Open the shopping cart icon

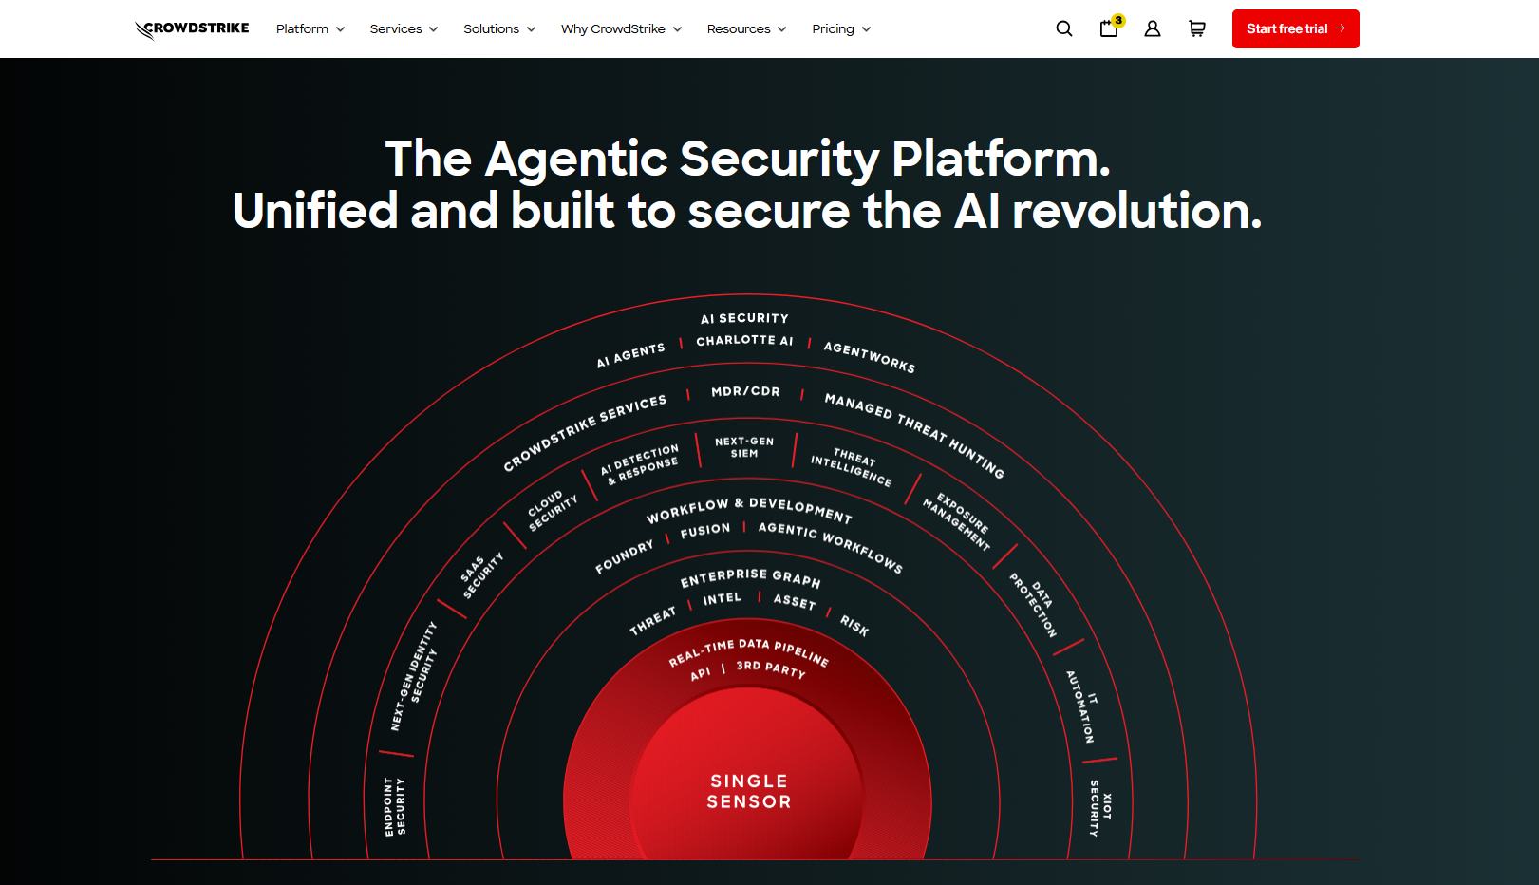[x=1197, y=28]
